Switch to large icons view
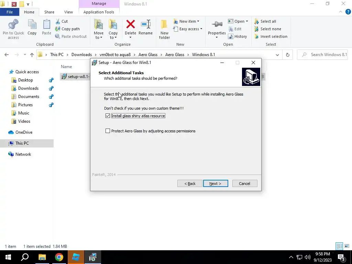Viewport: 352px width, 264px height. click(347, 246)
